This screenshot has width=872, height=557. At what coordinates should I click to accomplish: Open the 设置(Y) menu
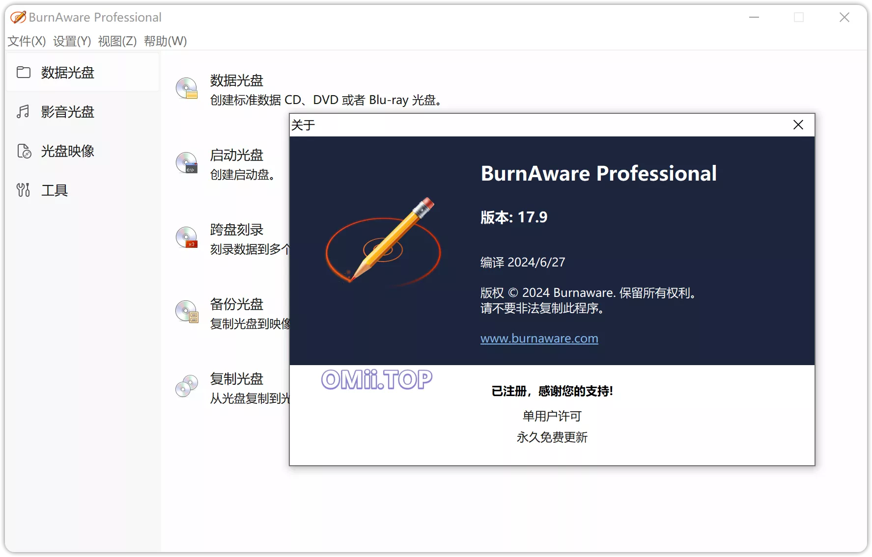click(x=72, y=41)
